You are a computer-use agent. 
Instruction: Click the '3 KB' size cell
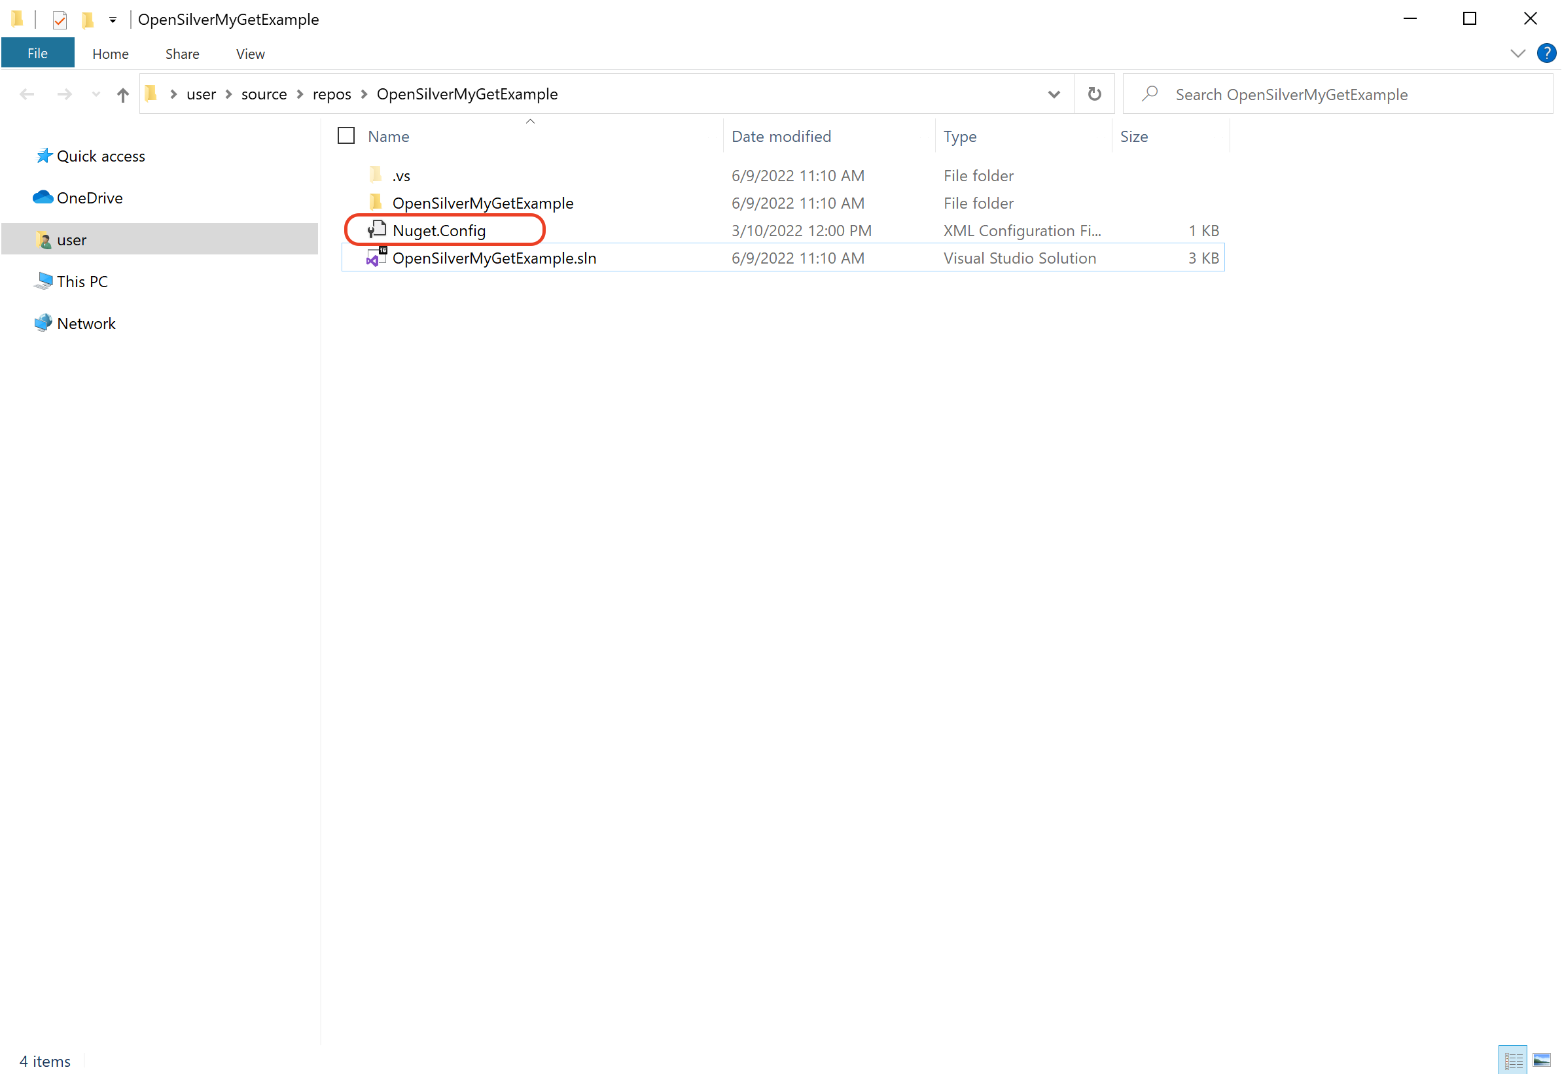1204,258
